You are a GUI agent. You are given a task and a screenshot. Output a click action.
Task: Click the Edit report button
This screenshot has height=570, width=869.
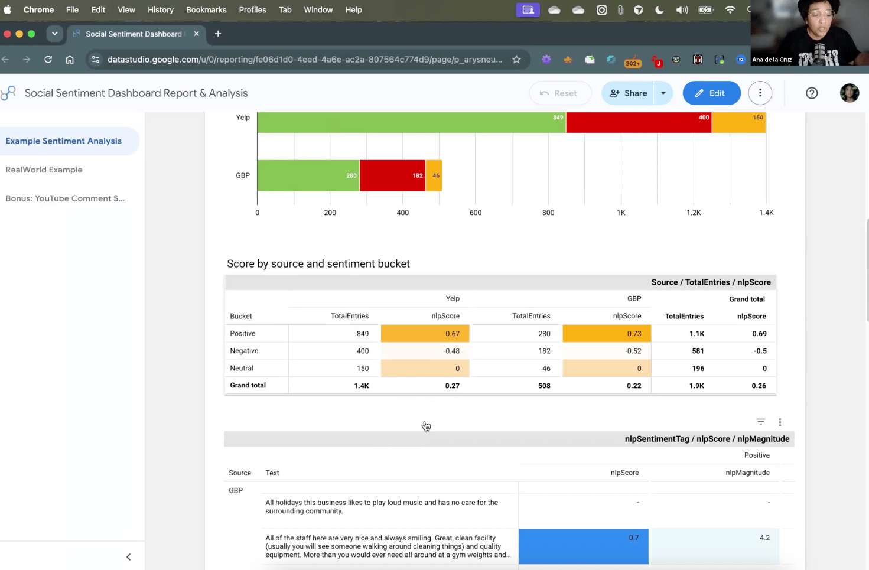[711, 93]
